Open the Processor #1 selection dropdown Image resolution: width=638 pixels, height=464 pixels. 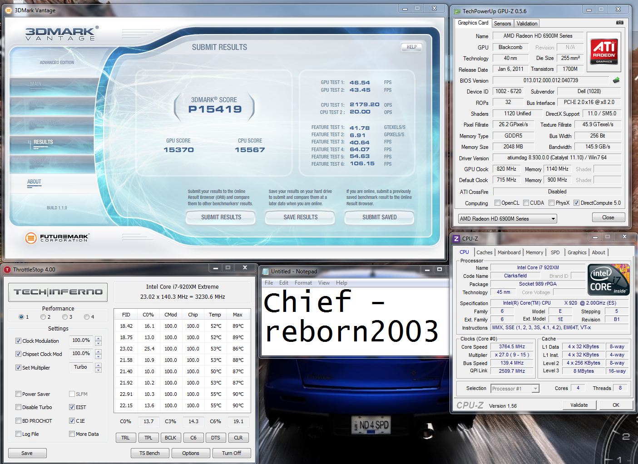pyautogui.click(x=515, y=389)
